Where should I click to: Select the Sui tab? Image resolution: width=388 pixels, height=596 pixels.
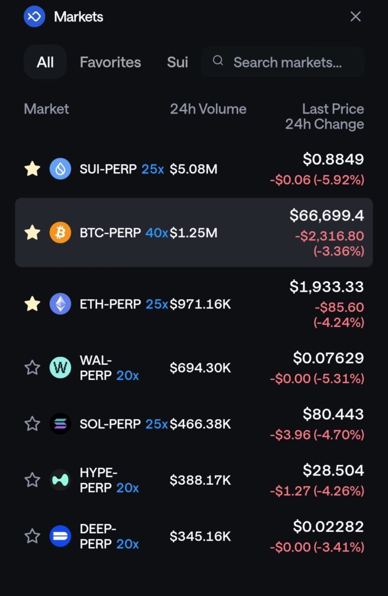click(177, 62)
